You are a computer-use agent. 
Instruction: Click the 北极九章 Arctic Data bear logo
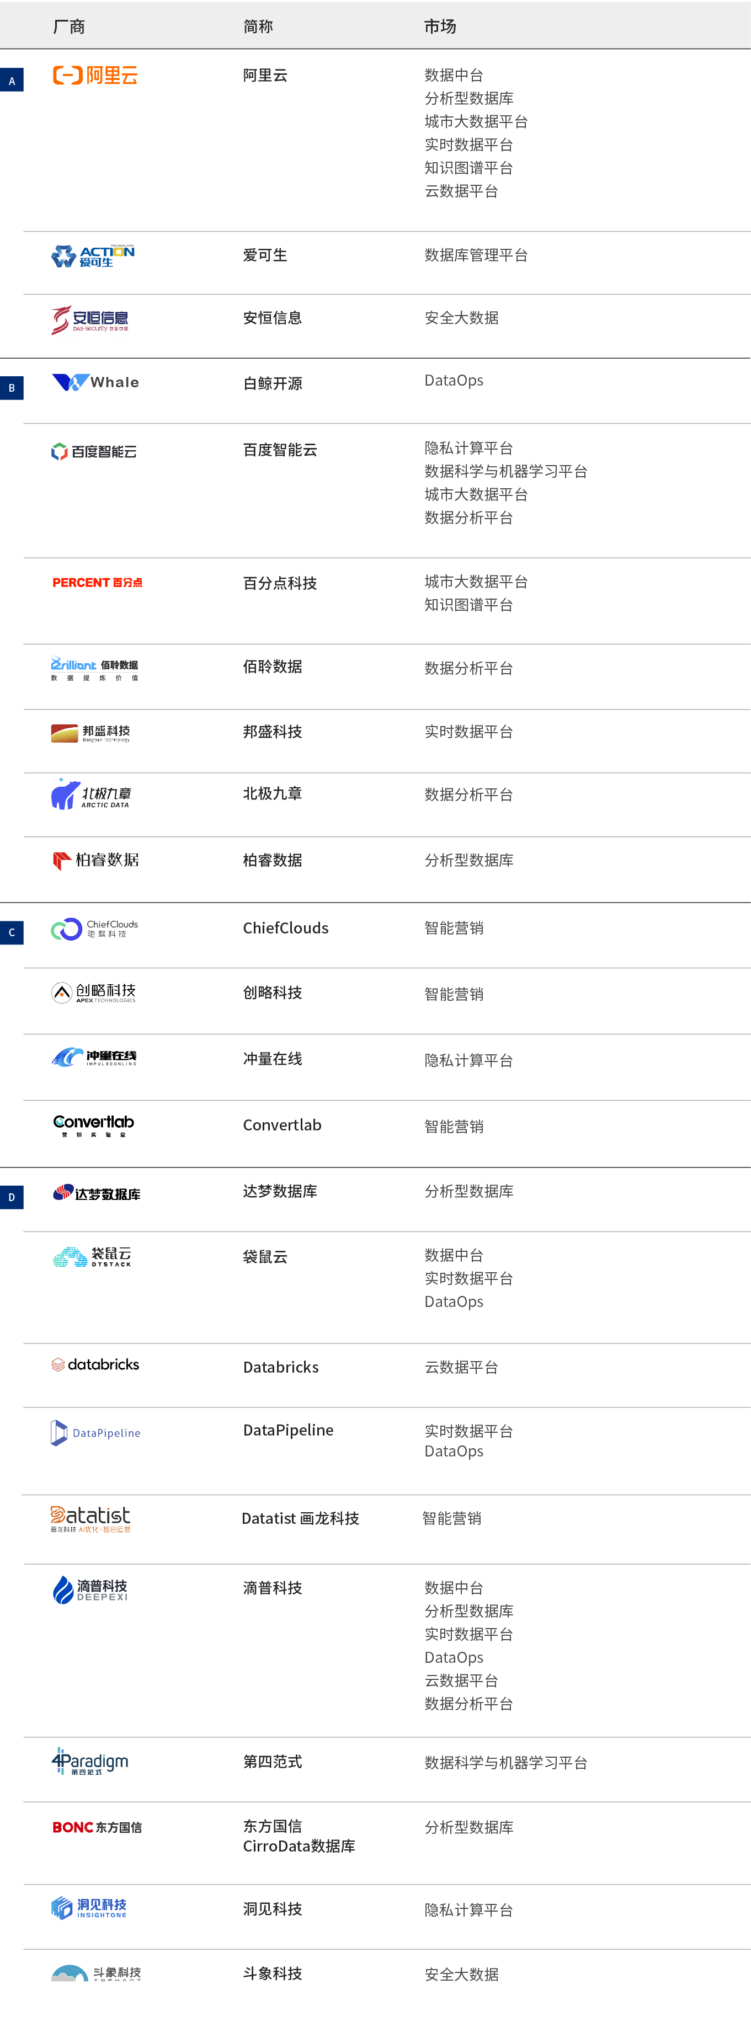91,794
